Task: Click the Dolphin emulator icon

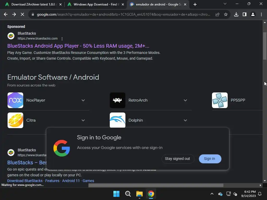Action: (x=118, y=120)
